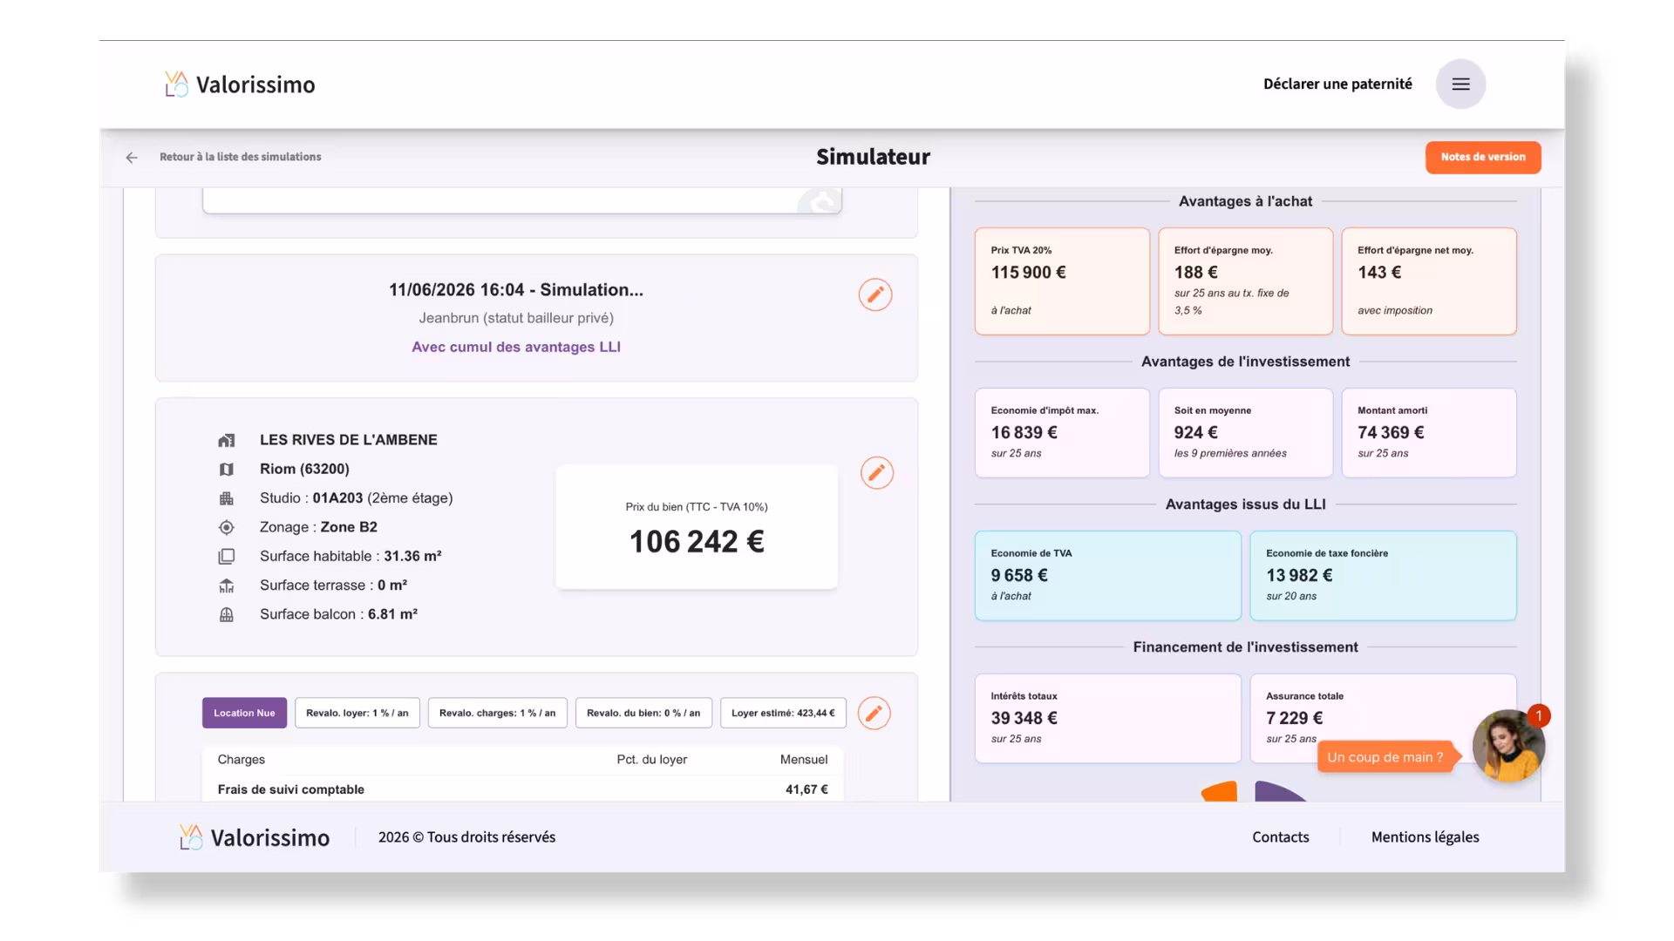Screen dimensions: 1674x941
Task: Click the Effort d'épargne net moy. card
Action: pos(1429,281)
